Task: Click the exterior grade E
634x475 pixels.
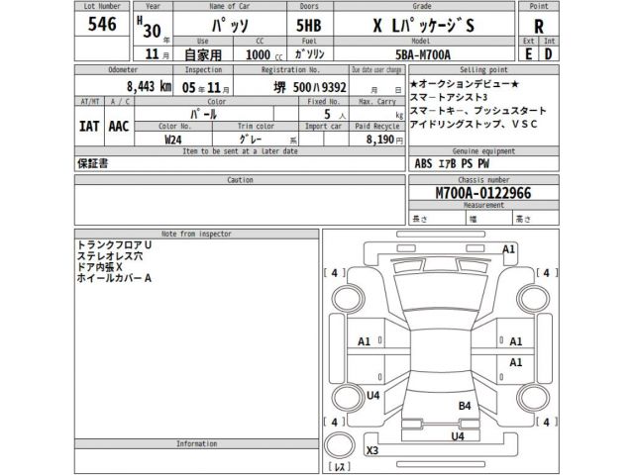Action: [x=528, y=54]
